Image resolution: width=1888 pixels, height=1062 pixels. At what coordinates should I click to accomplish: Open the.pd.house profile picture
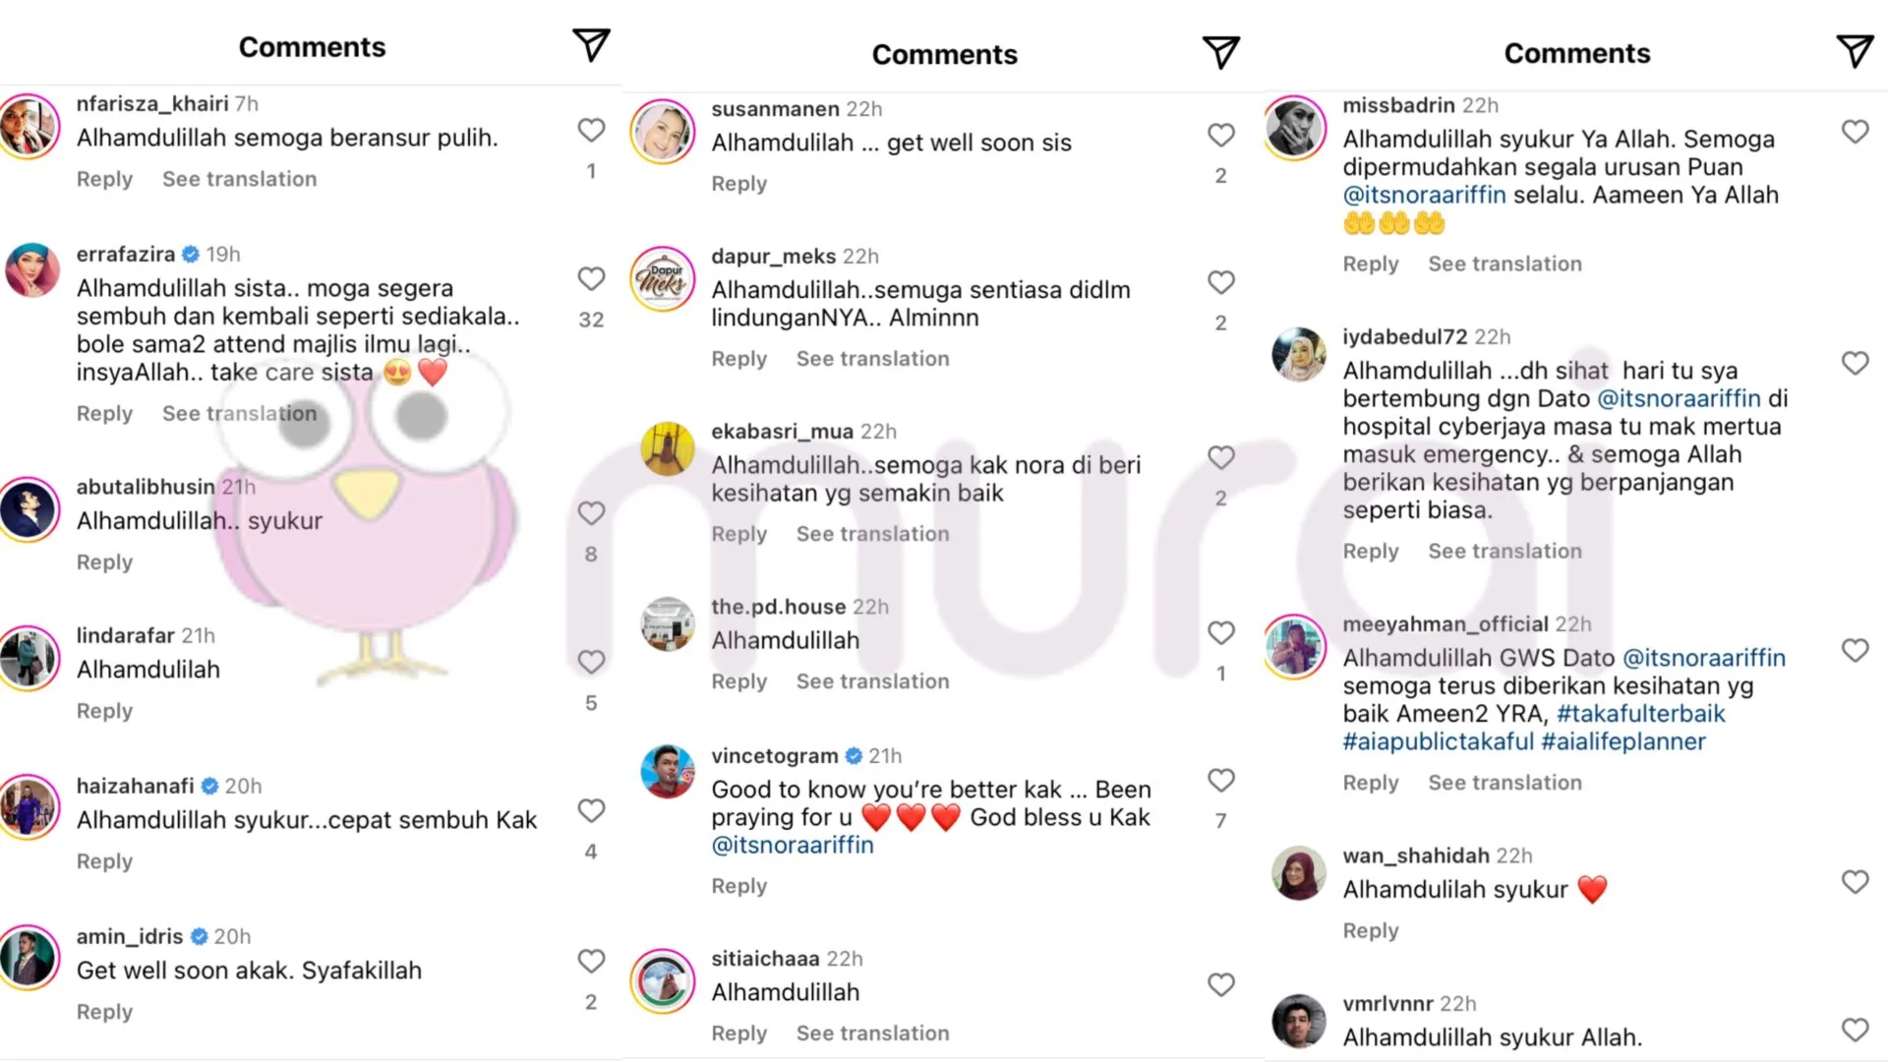[x=667, y=625]
